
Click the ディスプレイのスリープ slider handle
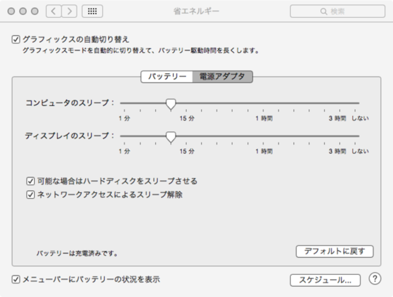[x=171, y=137]
